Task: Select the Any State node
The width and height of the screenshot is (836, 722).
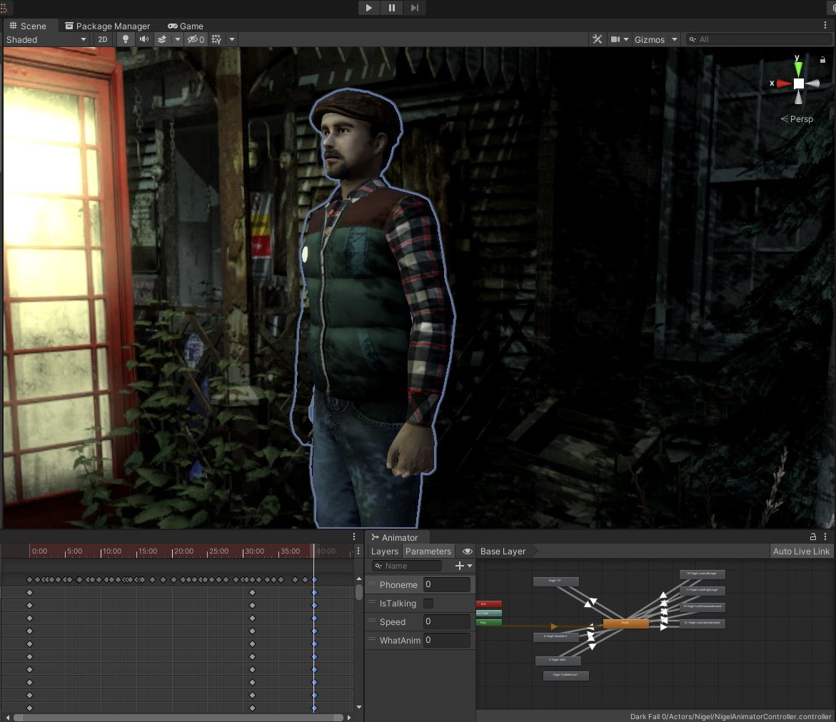Action: (489, 614)
